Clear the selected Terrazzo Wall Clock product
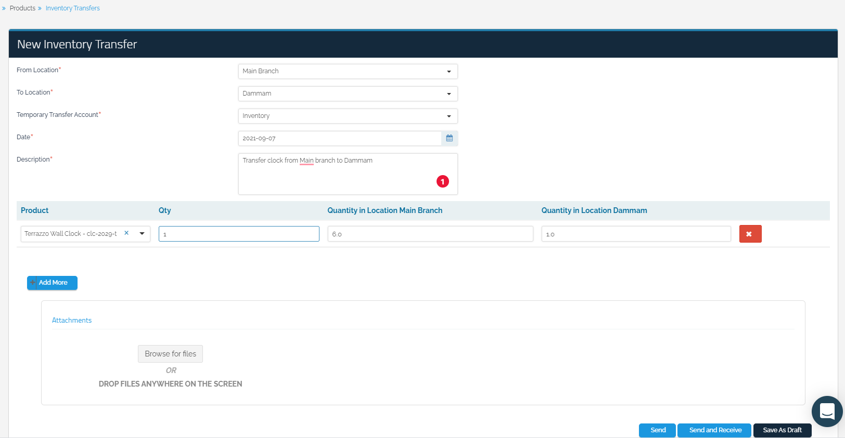The height and width of the screenshot is (438, 845). [x=126, y=233]
